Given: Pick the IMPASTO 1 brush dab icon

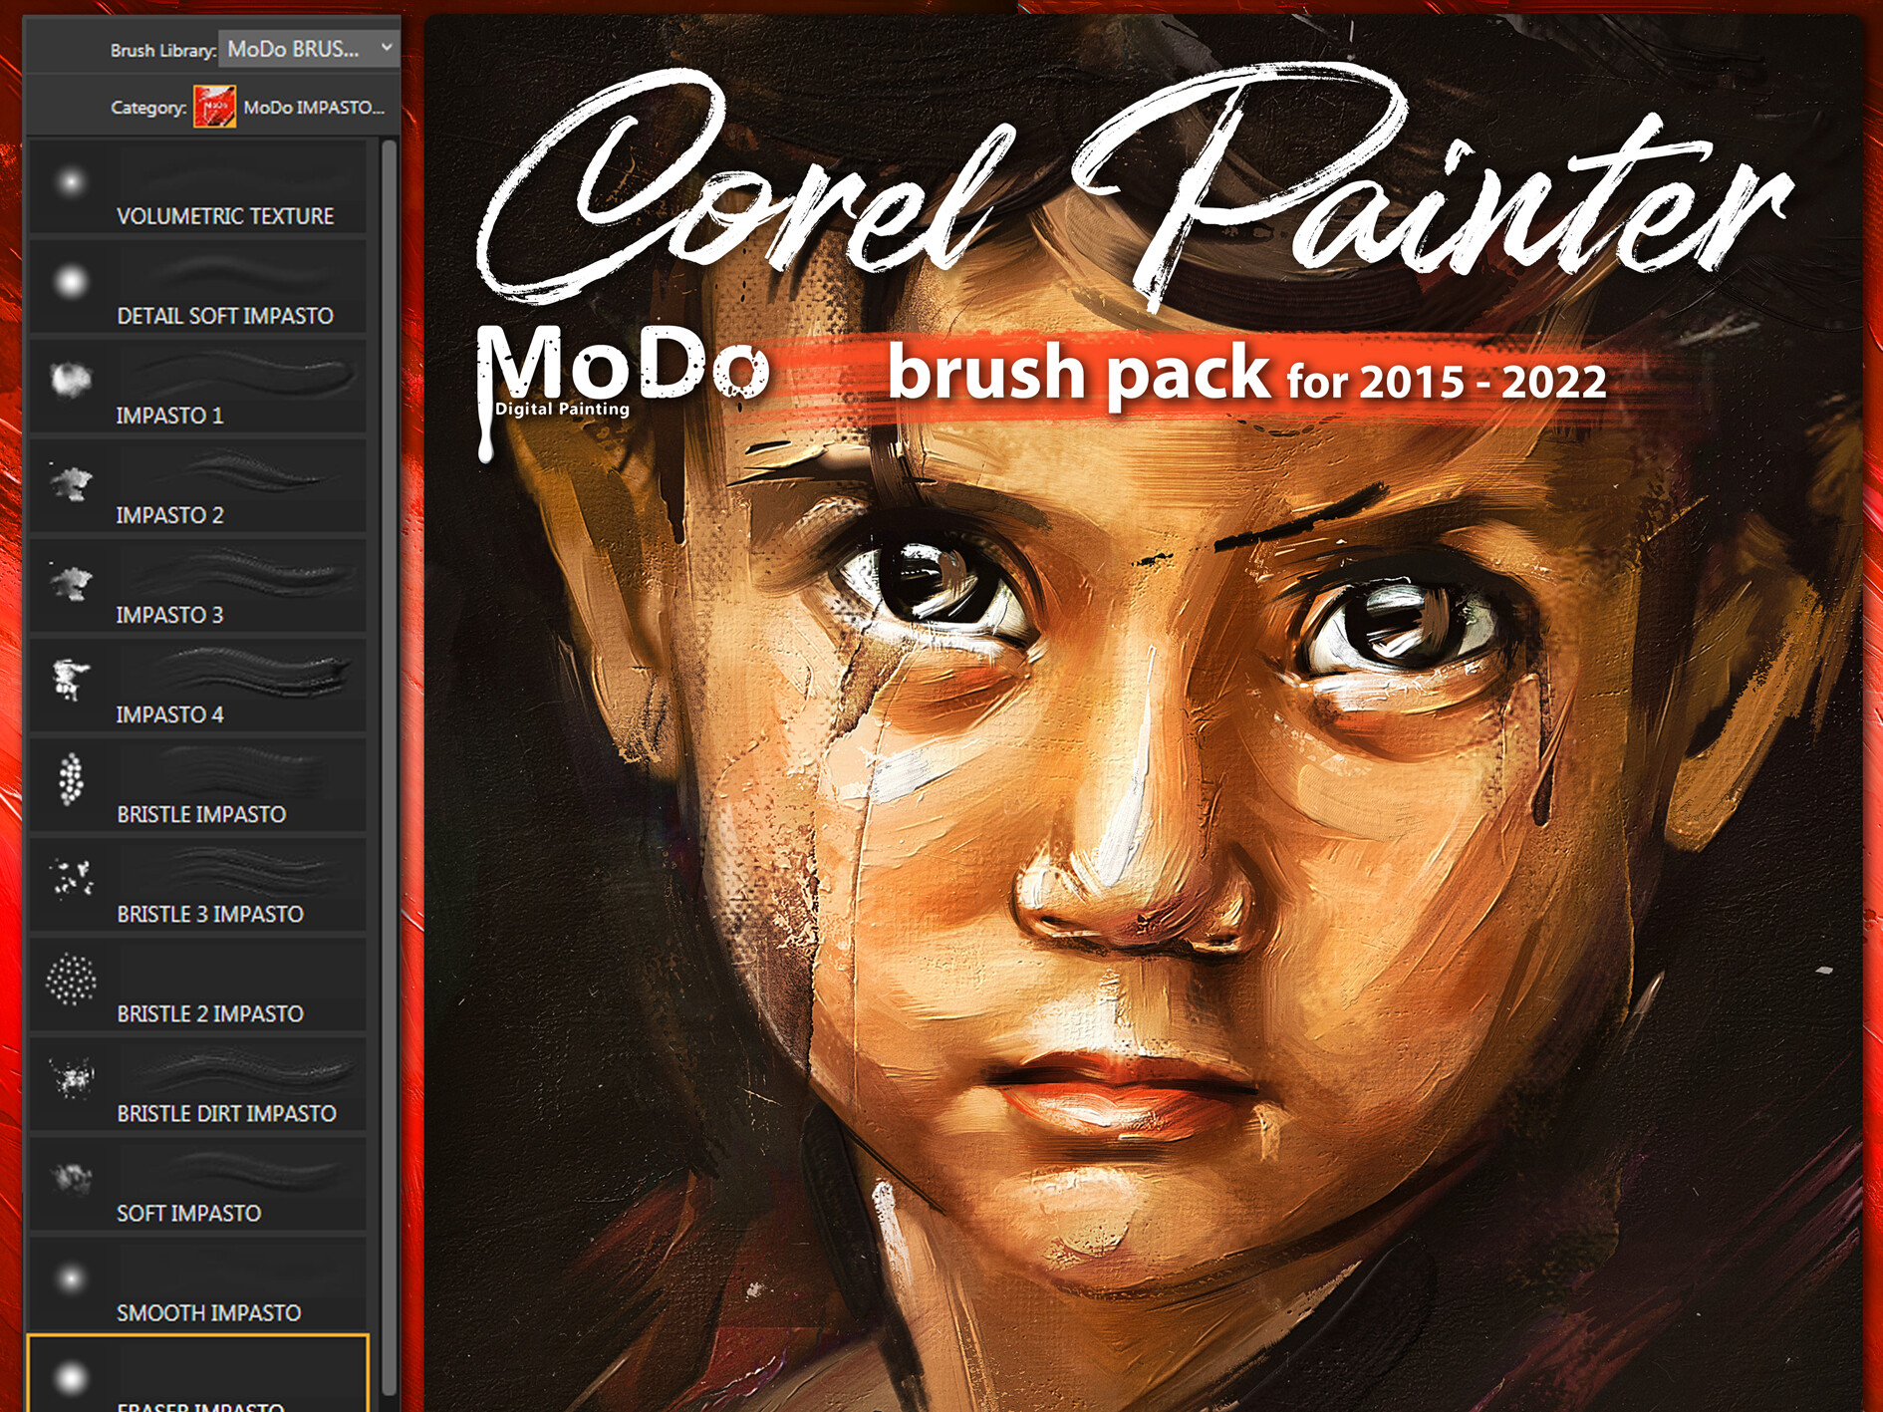Looking at the screenshot, I should pos(71,380).
